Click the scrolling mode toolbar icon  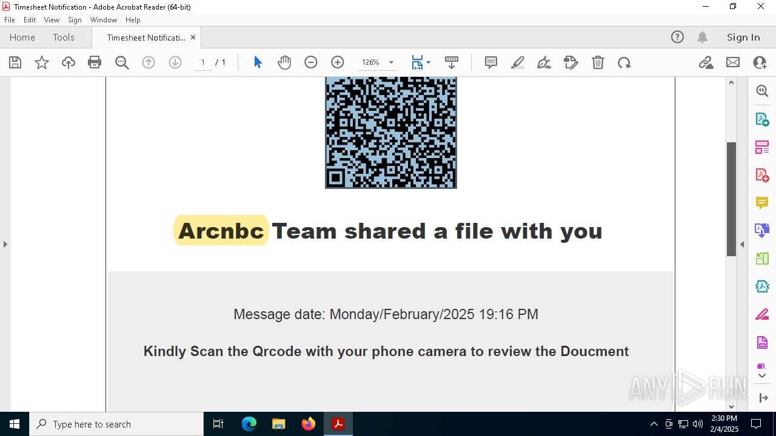point(452,62)
